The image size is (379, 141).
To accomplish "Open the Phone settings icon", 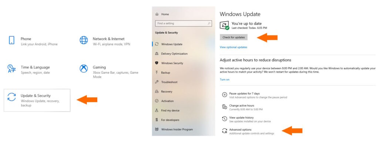I will point(11,40).
